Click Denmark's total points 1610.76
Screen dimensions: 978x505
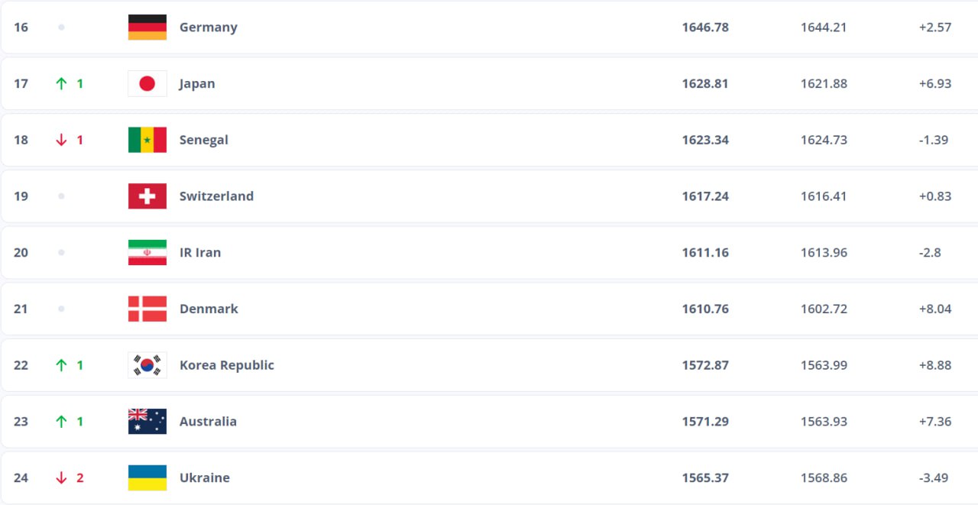pyautogui.click(x=705, y=309)
